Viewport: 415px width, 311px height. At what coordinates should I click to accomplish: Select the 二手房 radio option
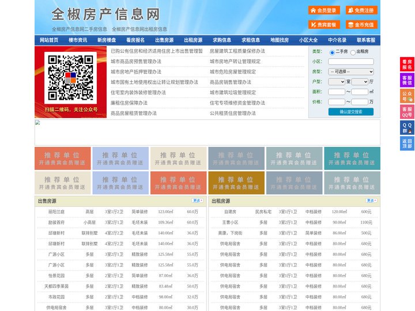coord(332,52)
